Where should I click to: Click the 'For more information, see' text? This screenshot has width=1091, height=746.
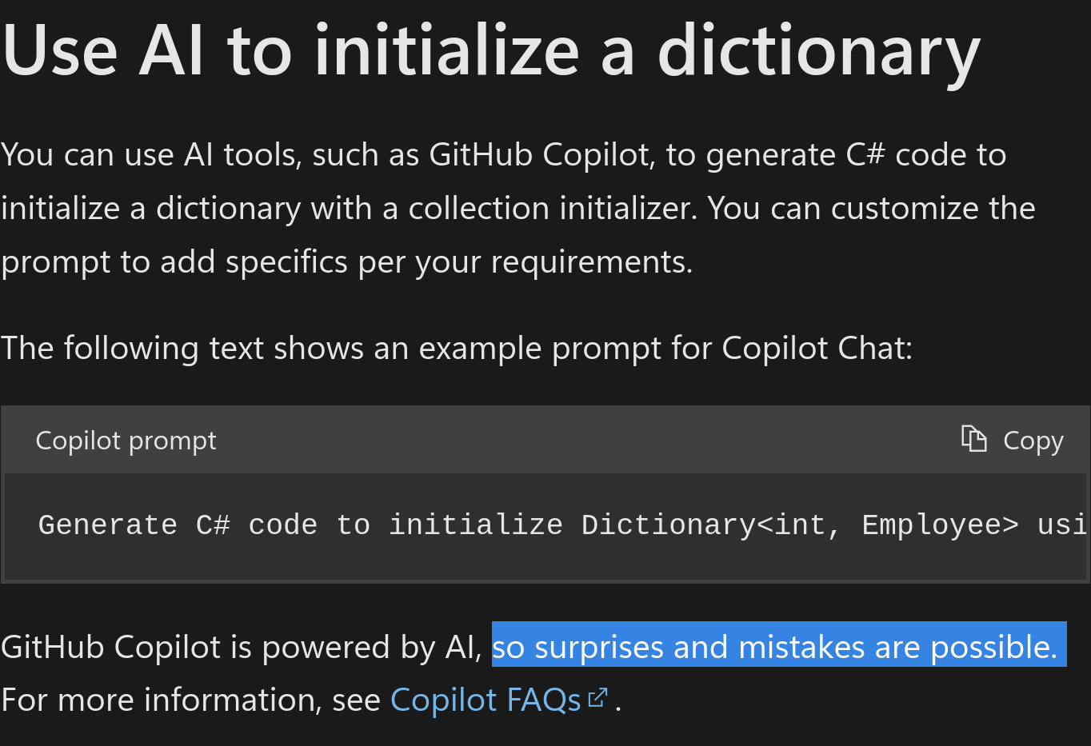190,700
